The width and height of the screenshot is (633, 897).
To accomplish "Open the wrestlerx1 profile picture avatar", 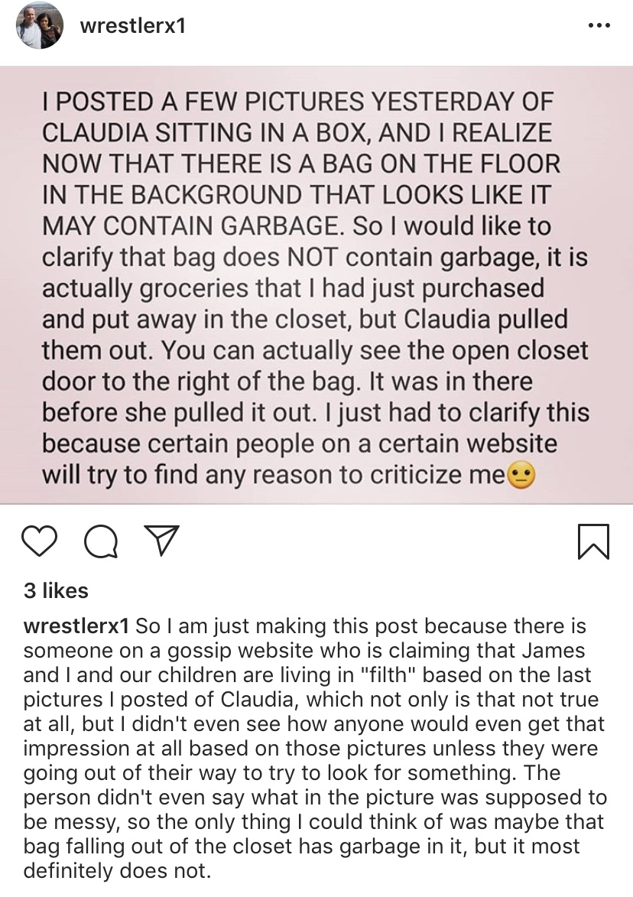I will coord(40,26).
